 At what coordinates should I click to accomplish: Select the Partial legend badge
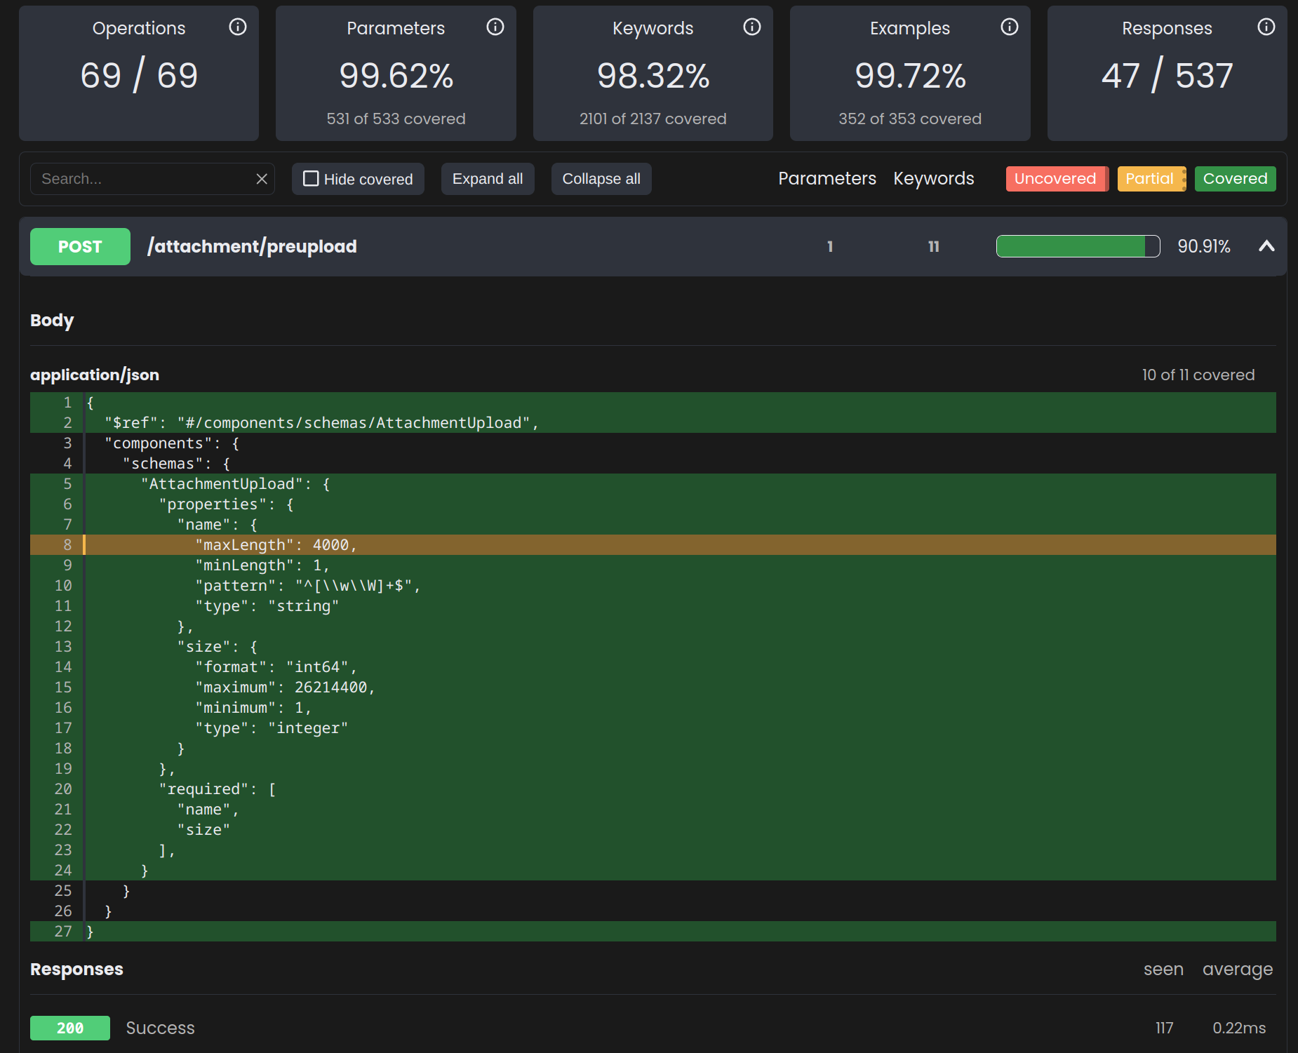pyautogui.click(x=1151, y=179)
